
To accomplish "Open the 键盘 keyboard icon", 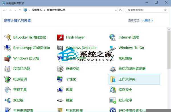I will 60,100.
